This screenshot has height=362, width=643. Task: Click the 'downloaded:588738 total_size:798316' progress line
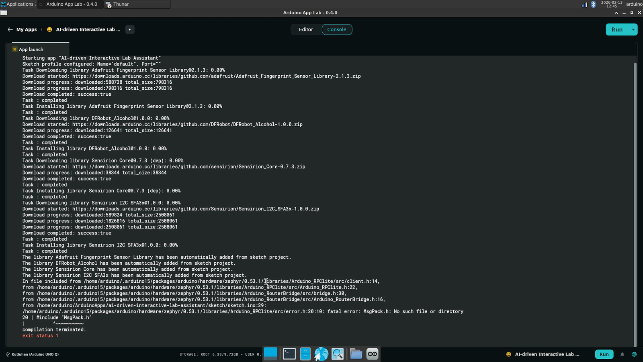pos(97,82)
